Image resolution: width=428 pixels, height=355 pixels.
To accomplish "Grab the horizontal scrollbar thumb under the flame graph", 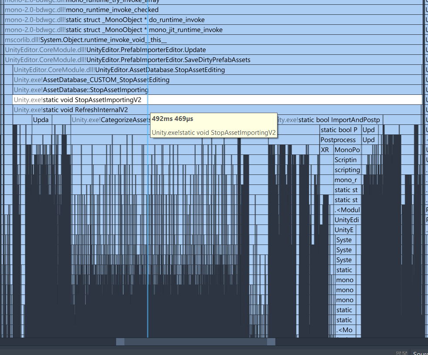I will tap(196, 342).
